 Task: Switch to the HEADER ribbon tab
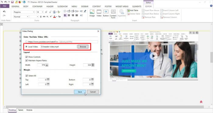(x=50, y=6)
